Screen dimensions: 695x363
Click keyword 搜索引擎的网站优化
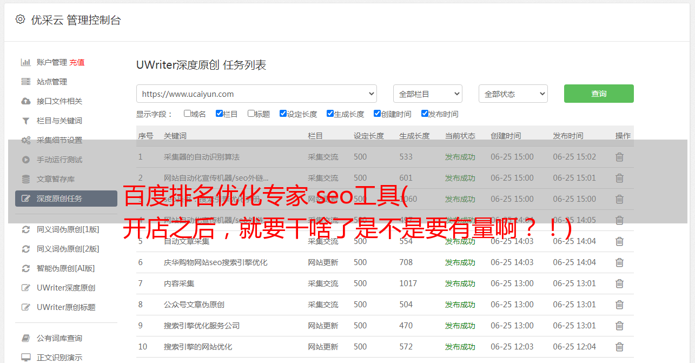pos(198,347)
